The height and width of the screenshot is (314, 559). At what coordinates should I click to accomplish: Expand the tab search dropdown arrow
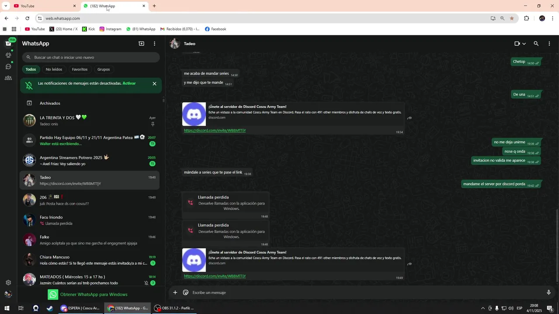click(x=6, y=6)
